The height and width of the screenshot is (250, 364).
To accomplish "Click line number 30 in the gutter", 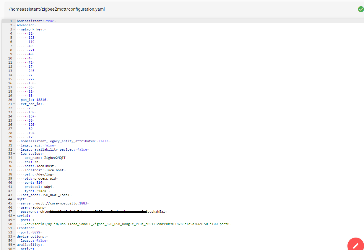I will (x=10, y=141).
